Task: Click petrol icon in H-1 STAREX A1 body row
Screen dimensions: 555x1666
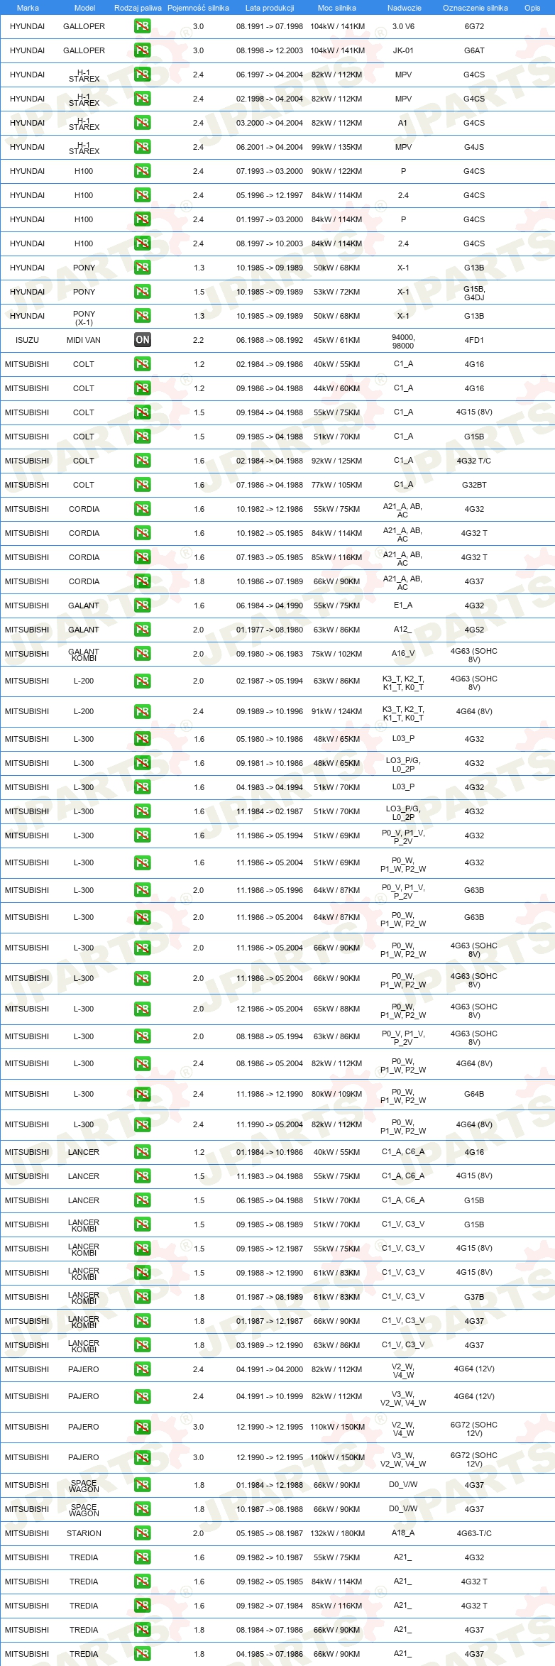Action: point(143,123)
